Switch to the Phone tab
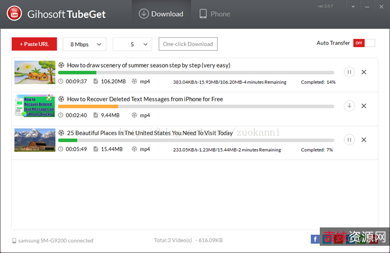This screenshot has height=253, width=390. (x=214, y=14)
